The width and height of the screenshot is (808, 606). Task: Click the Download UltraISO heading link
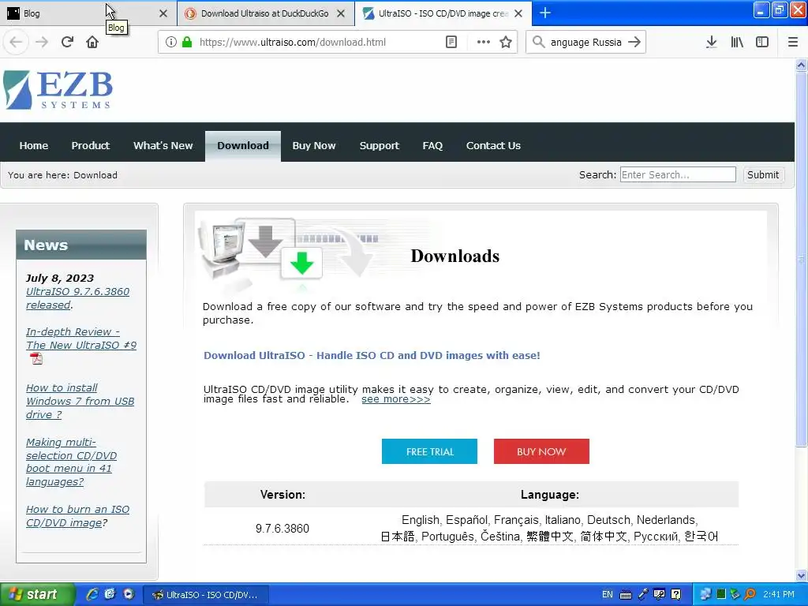coord(372,356)
